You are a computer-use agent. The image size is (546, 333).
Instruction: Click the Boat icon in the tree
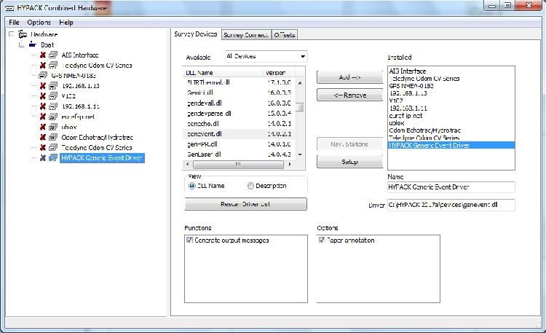pos(33,44)
